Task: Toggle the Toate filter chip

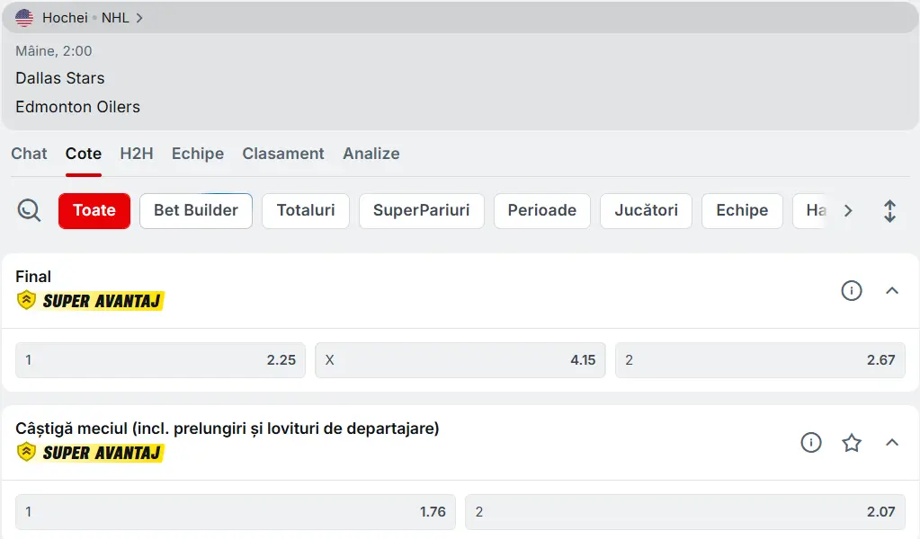Action: (x=94, y=210)
